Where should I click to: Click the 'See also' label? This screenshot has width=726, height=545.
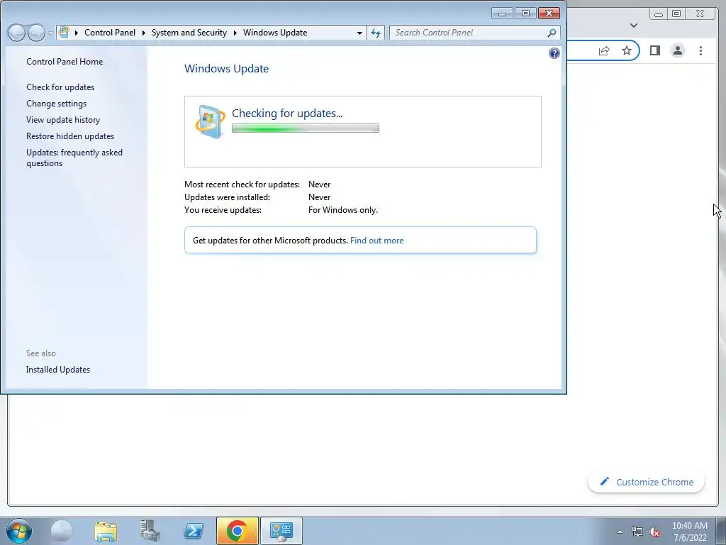tap(40, 353)
